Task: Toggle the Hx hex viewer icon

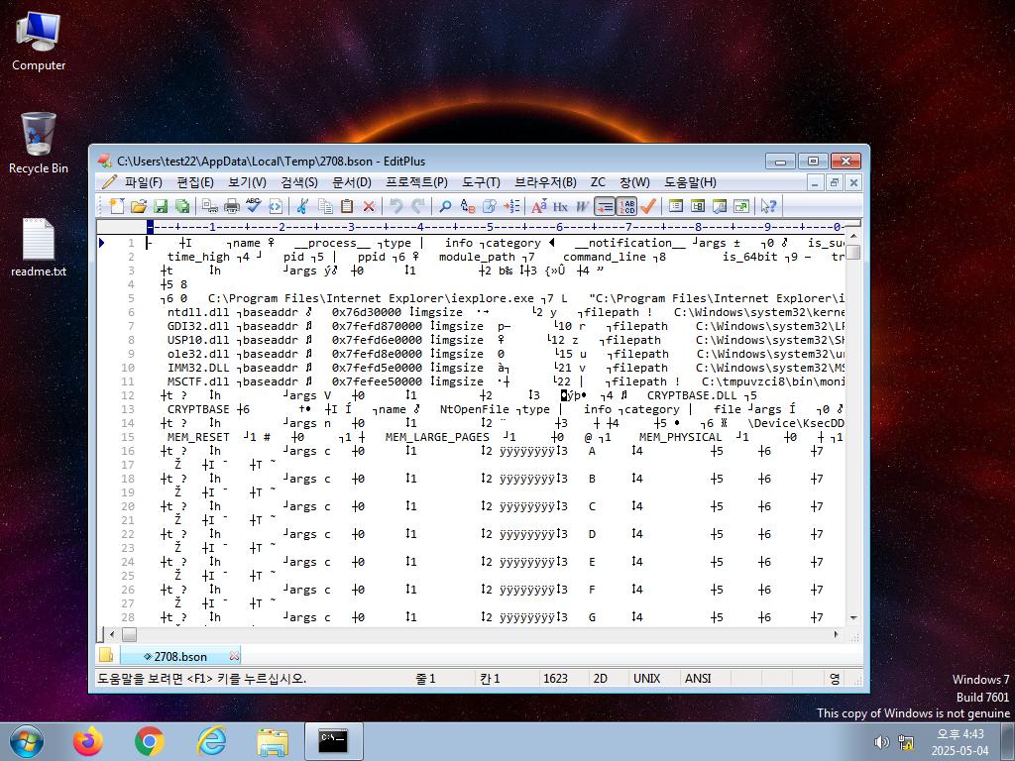Action: [561, 206]
